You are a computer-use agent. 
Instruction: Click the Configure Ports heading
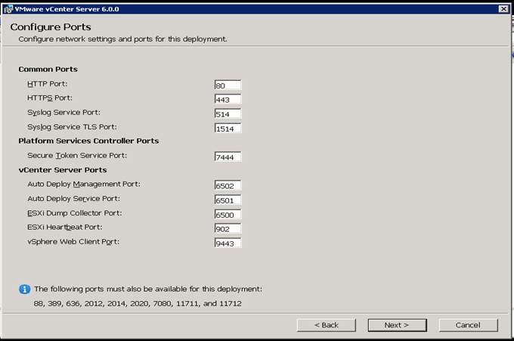(x=51, y=27)
